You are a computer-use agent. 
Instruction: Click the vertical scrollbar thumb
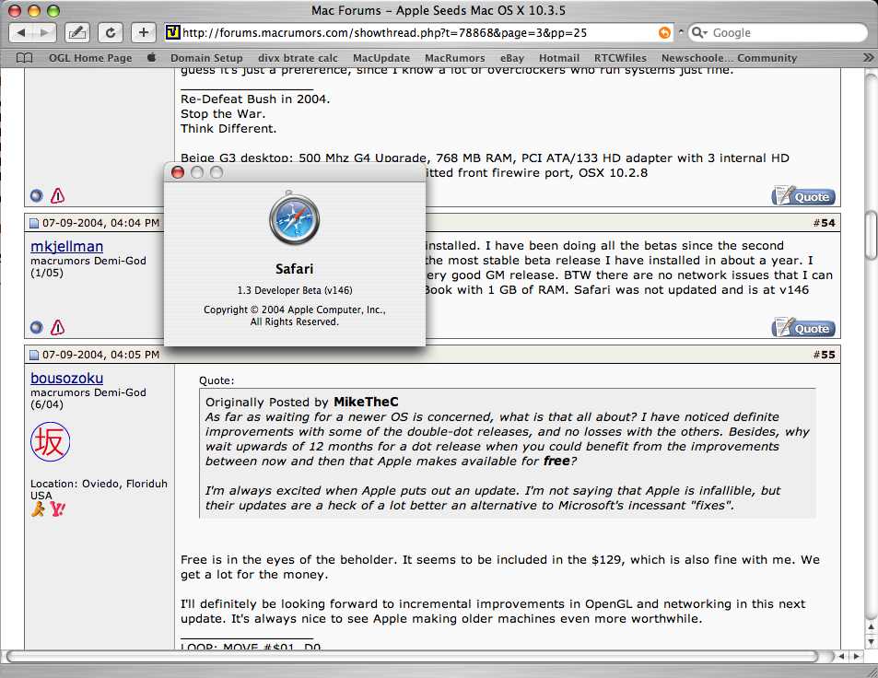pos(872,234)
